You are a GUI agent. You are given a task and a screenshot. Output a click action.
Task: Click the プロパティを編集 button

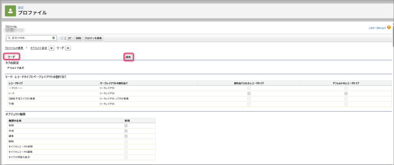pos(93,38)
